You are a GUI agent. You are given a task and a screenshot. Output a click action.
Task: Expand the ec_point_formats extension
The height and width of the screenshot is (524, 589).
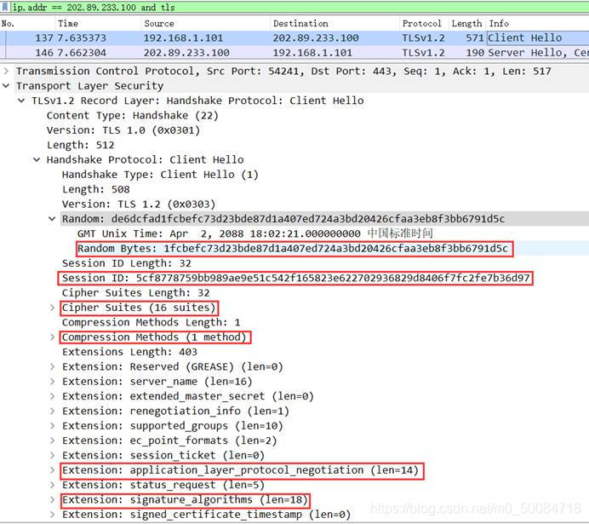click(x=52, y=441)
